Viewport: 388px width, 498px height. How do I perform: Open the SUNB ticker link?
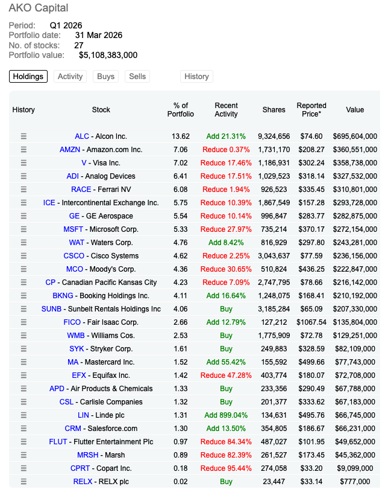[x=51, y=309]
